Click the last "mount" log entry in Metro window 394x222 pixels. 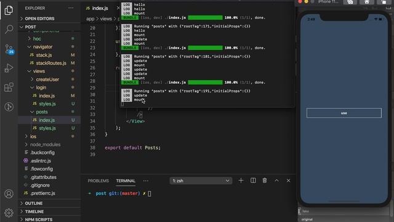pos(139,100)
